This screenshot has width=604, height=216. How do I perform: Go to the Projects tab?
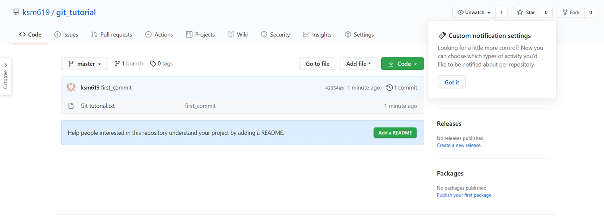(200, 34)
